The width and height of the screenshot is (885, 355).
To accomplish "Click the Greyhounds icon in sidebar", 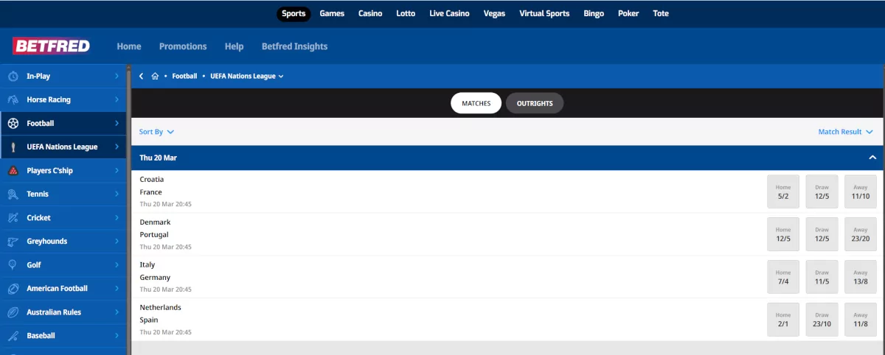I will 13,241.
